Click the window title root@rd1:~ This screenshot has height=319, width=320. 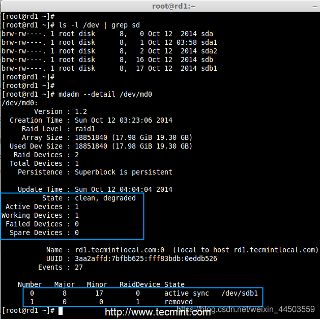pos(174,6)
